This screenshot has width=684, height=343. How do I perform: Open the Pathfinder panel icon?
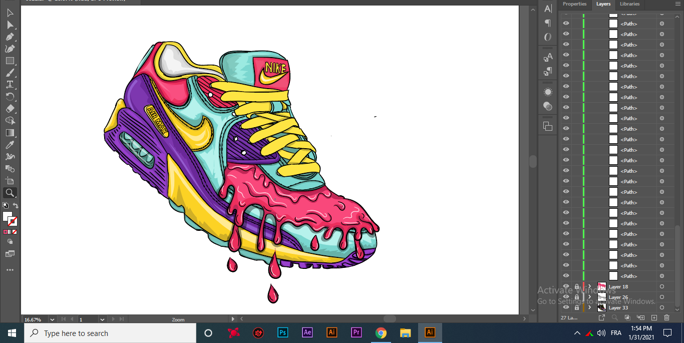coord(548,126)
